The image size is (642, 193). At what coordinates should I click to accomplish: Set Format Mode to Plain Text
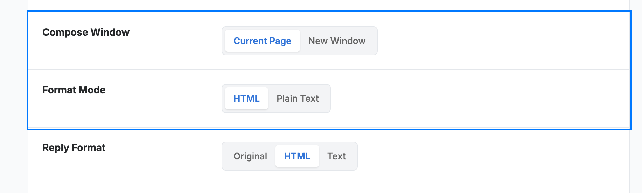pyautogui.click(x=298, y=99)
